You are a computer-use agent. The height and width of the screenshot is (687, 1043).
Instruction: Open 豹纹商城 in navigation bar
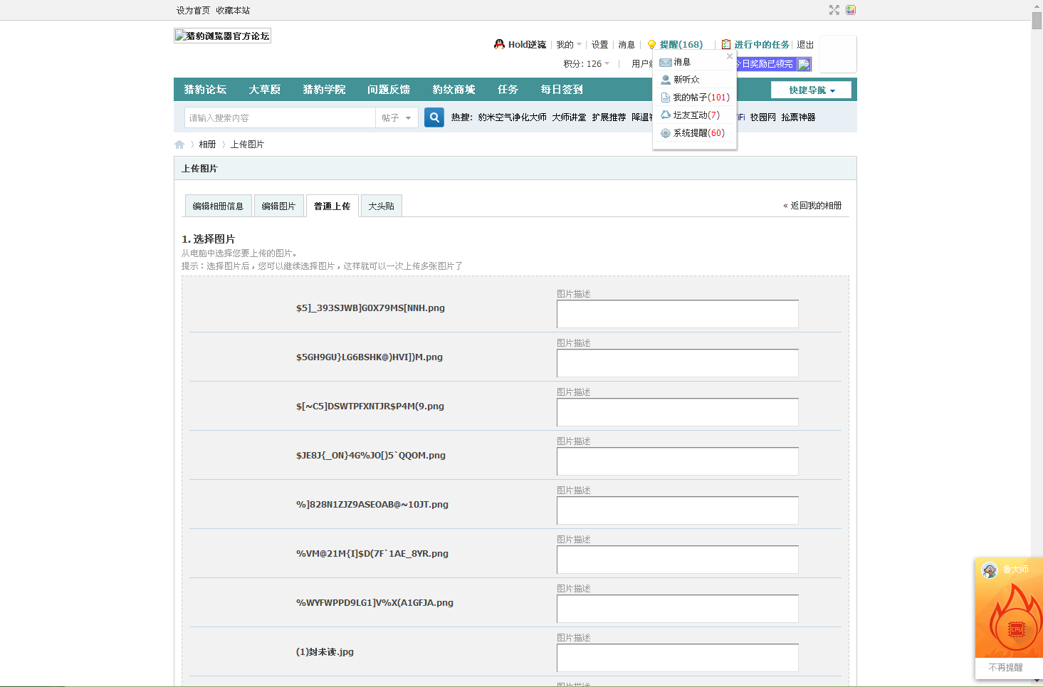[x=454, y=89]
